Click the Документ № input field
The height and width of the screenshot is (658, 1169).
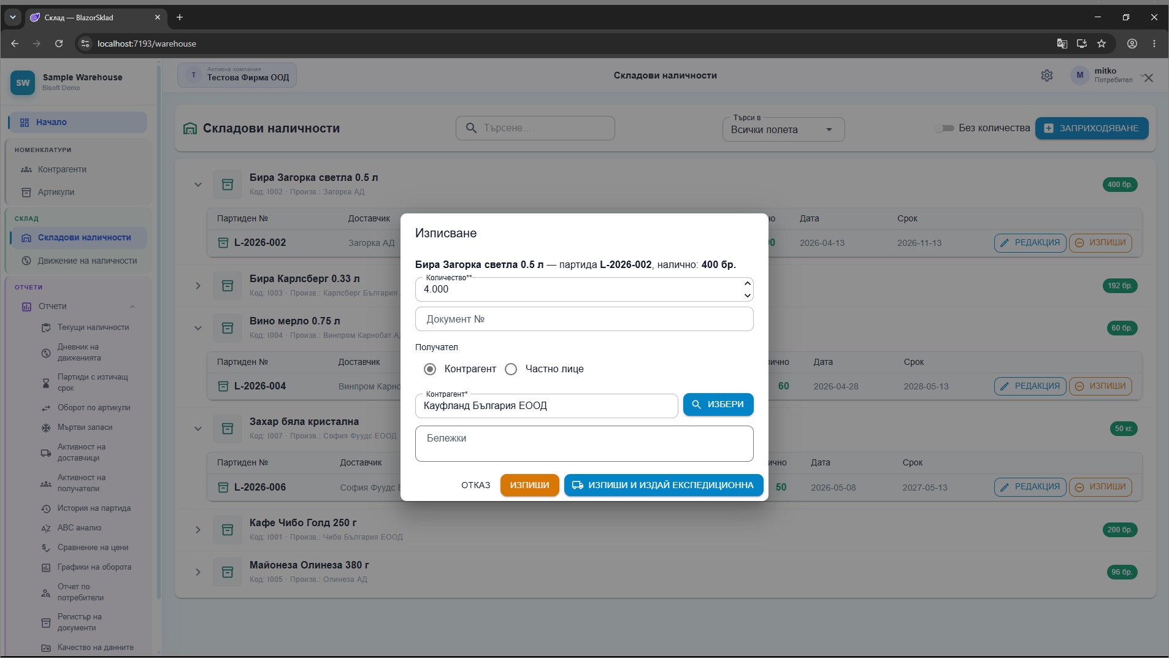click(x=584, y=319)
